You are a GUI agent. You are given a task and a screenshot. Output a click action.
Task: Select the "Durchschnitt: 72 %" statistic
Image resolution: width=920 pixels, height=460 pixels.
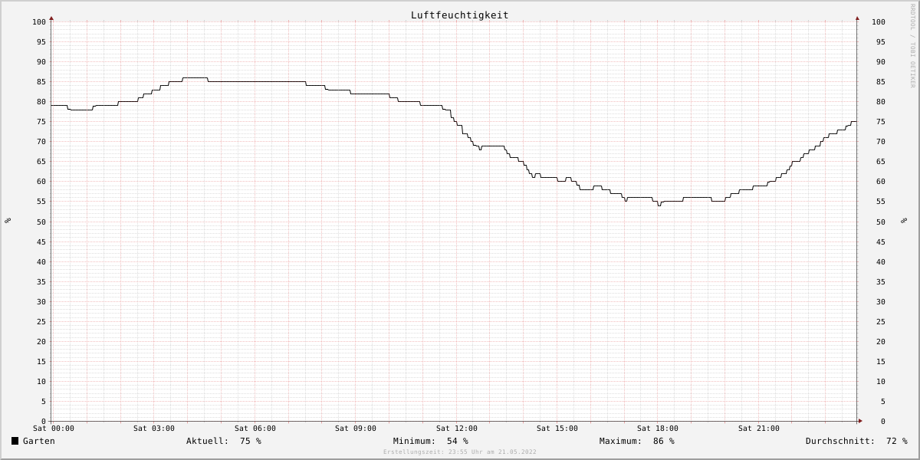pos(856,441)
